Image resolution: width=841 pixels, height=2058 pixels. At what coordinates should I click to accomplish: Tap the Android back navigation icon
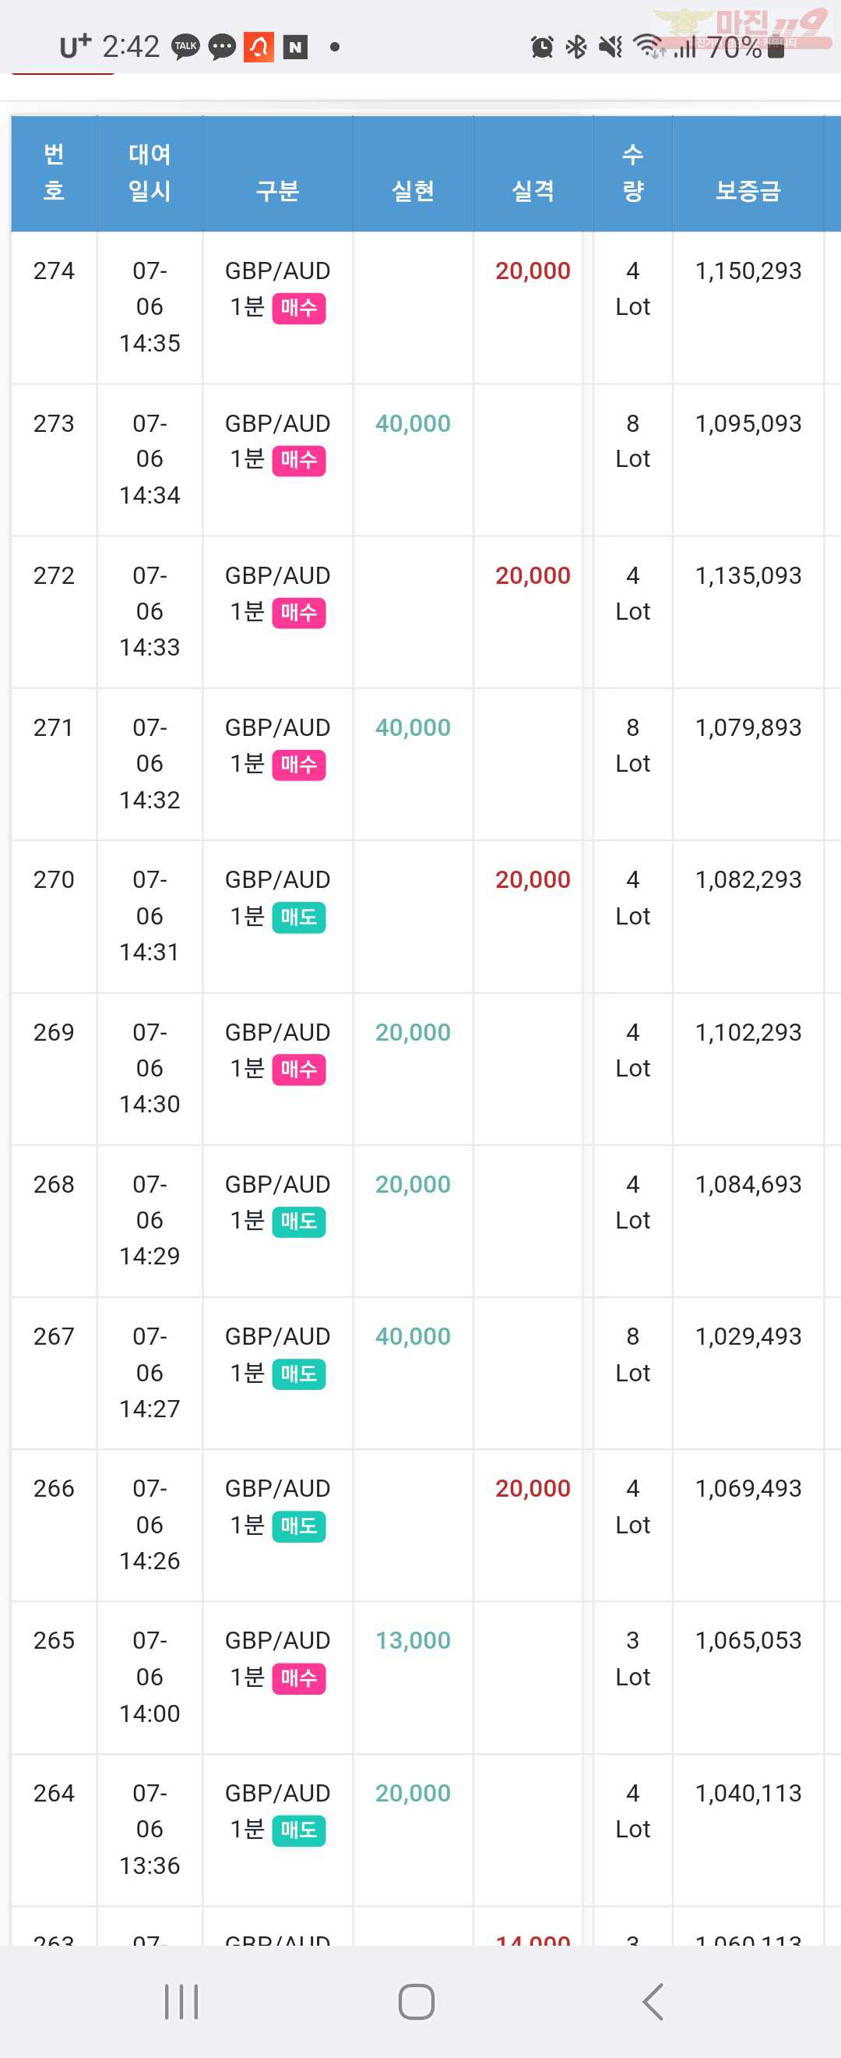click(x=653, y=2001)
